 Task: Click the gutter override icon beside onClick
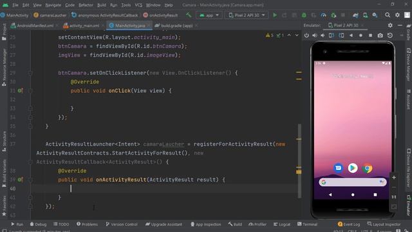coord(20,91)
